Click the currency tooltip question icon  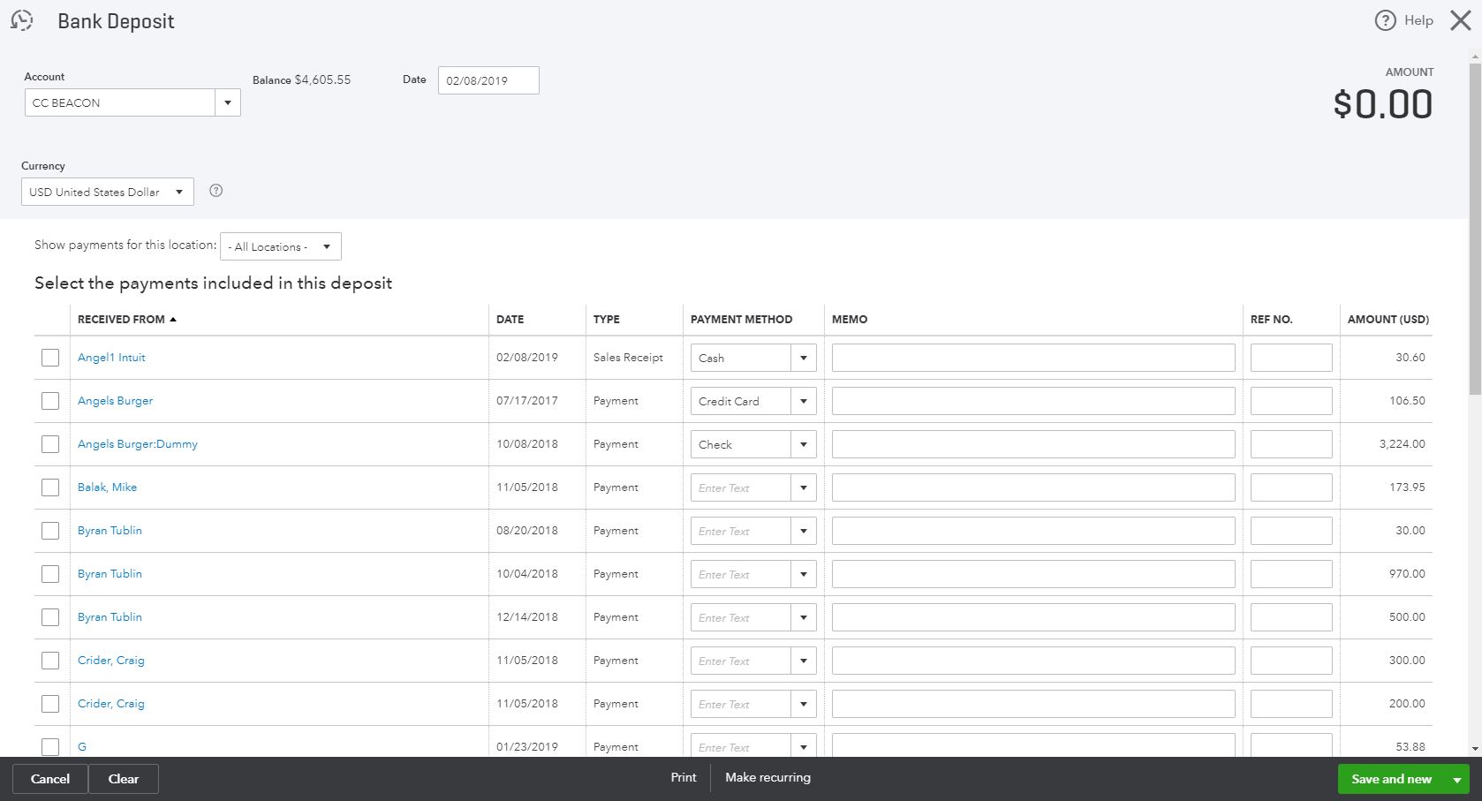tap(215, 191)
